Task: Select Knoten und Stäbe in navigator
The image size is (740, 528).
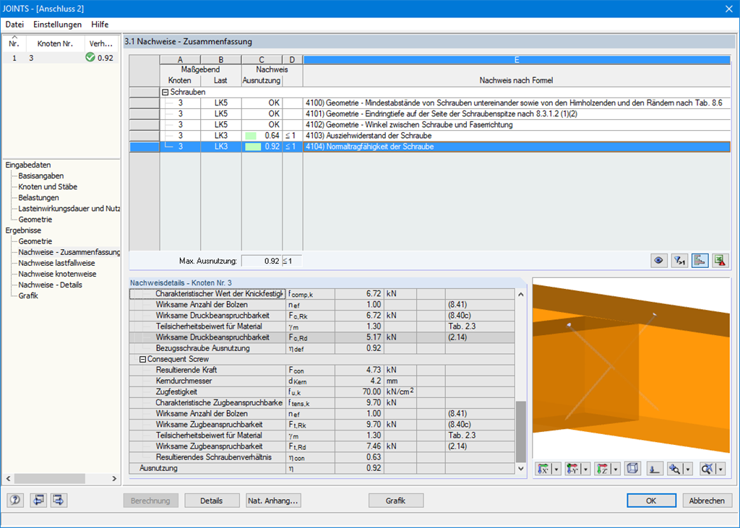Action: click(48, 186)
